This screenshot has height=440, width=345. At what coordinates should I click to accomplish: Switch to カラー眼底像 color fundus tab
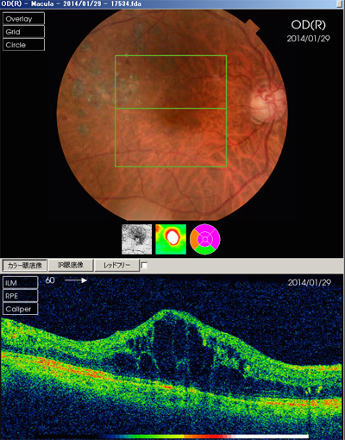click(24, 265)
